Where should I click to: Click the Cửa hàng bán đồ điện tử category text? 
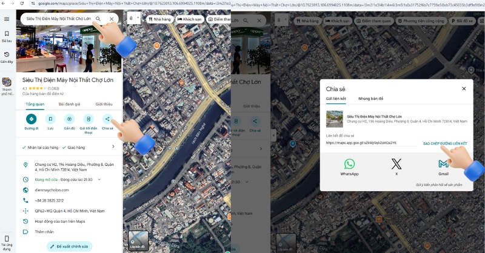(42, 94)
